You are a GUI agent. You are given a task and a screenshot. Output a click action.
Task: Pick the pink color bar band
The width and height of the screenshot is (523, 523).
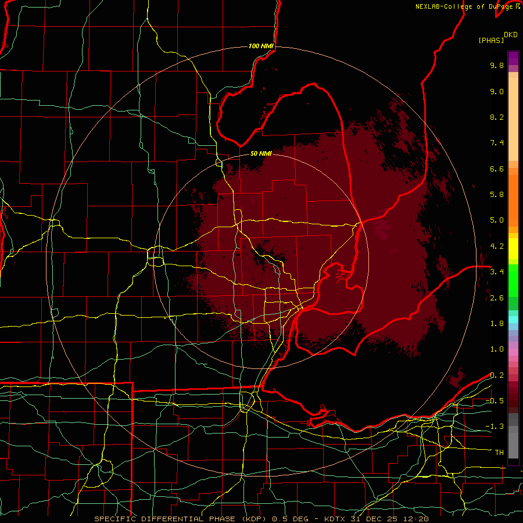[x=513, y=352]
